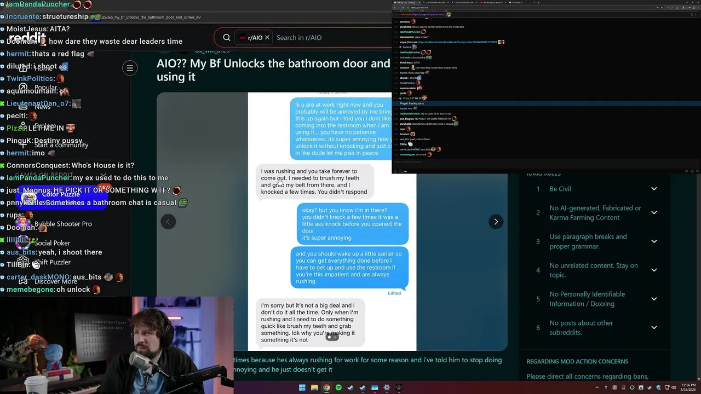Open the gear app in taskbar
The width and height of the screenshot is (701, 394).
[387, 387]
